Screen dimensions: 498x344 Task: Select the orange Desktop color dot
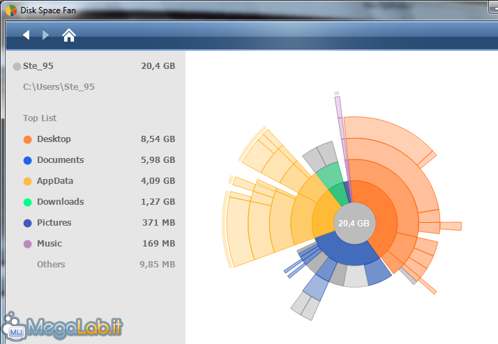[28, 139]
